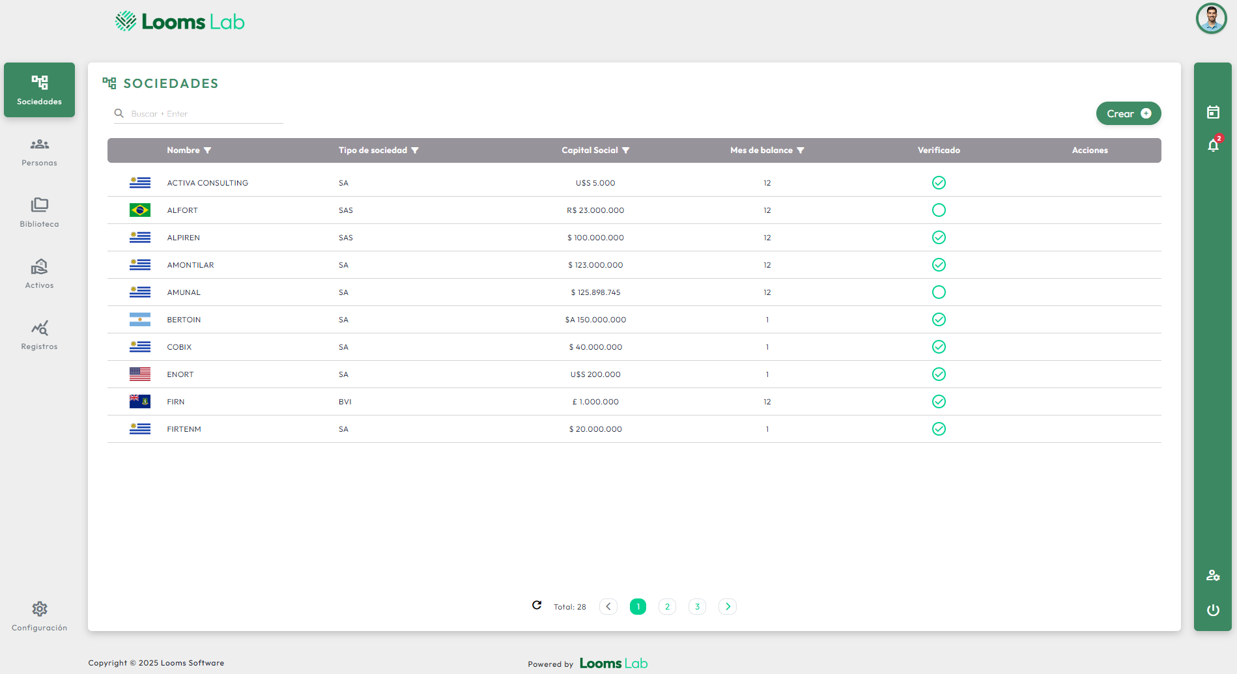Open Biblioteca section in sidebar
Viewport: 1237px width, 674px height.
(39, 213)
